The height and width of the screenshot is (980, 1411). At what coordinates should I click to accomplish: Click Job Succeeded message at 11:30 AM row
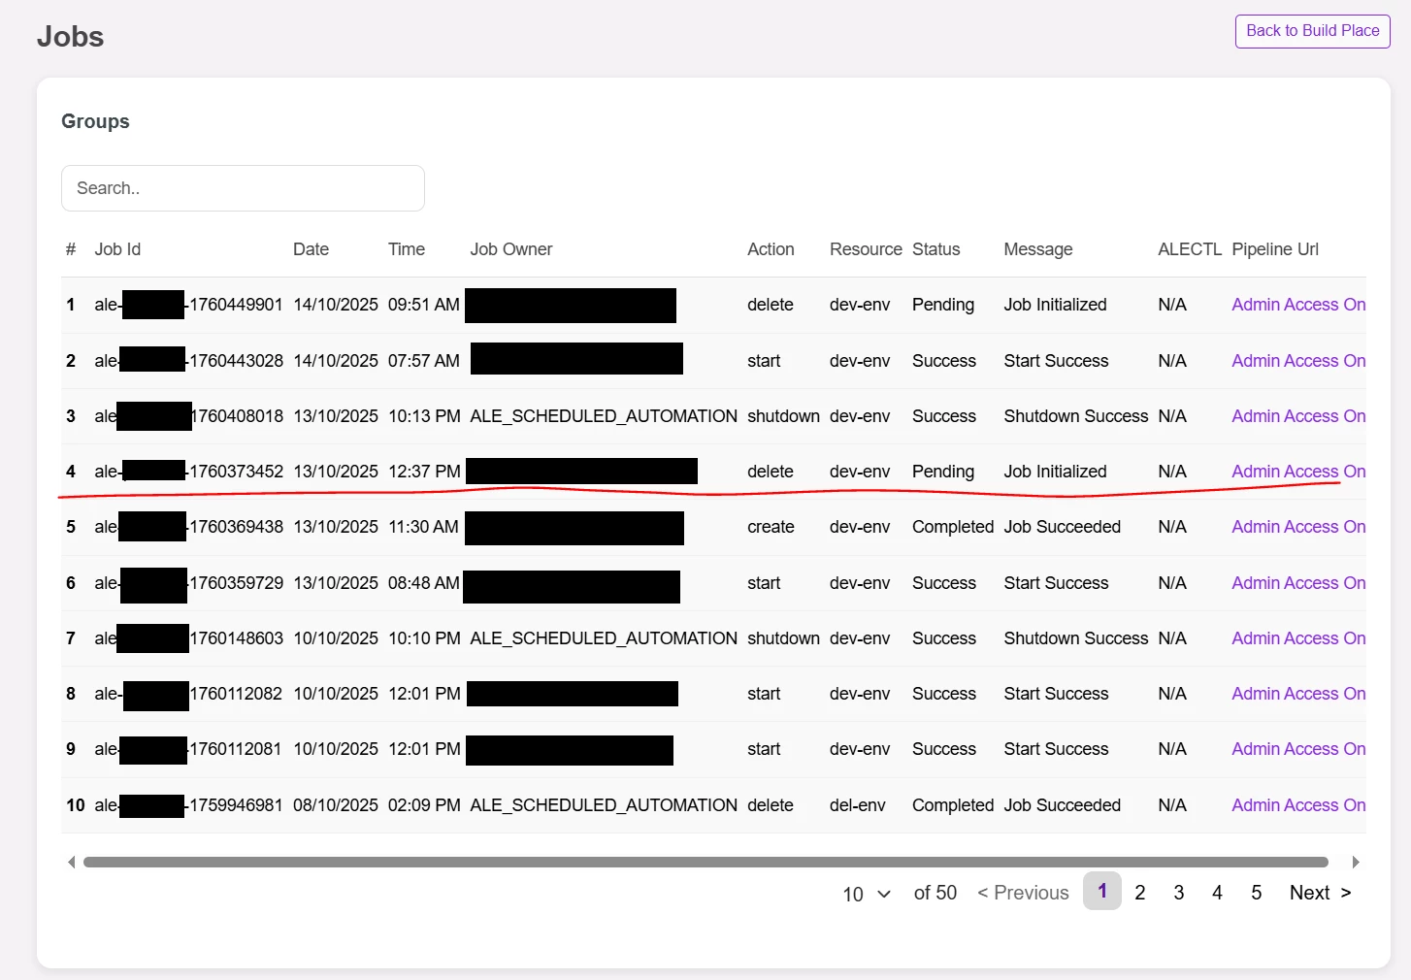[x=1063, y=527]
